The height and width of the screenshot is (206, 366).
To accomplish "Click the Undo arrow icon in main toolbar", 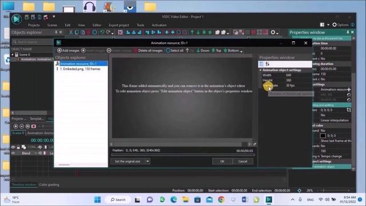I will pos(102,32).
